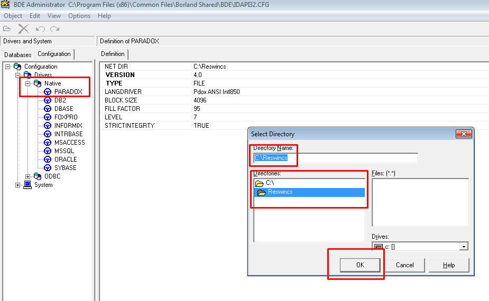Click the LEVEL property name

pos(113,117)
